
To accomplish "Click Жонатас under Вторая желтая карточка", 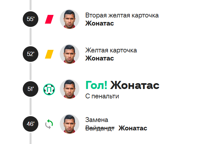I will tap(99, 23).
